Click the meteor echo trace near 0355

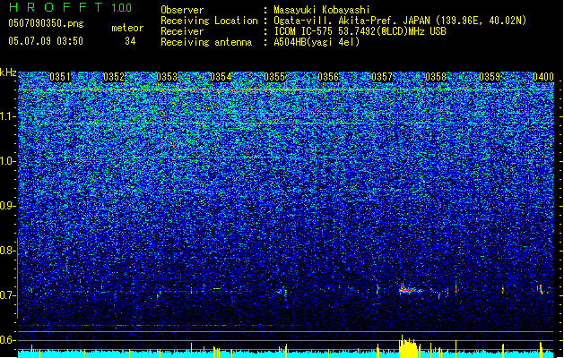[x=282, y=291]
